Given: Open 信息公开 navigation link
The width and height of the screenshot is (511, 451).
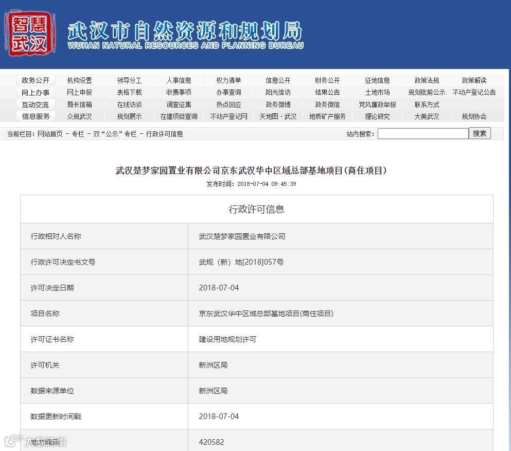Looking at the screenshot, I should coord(278,80).
